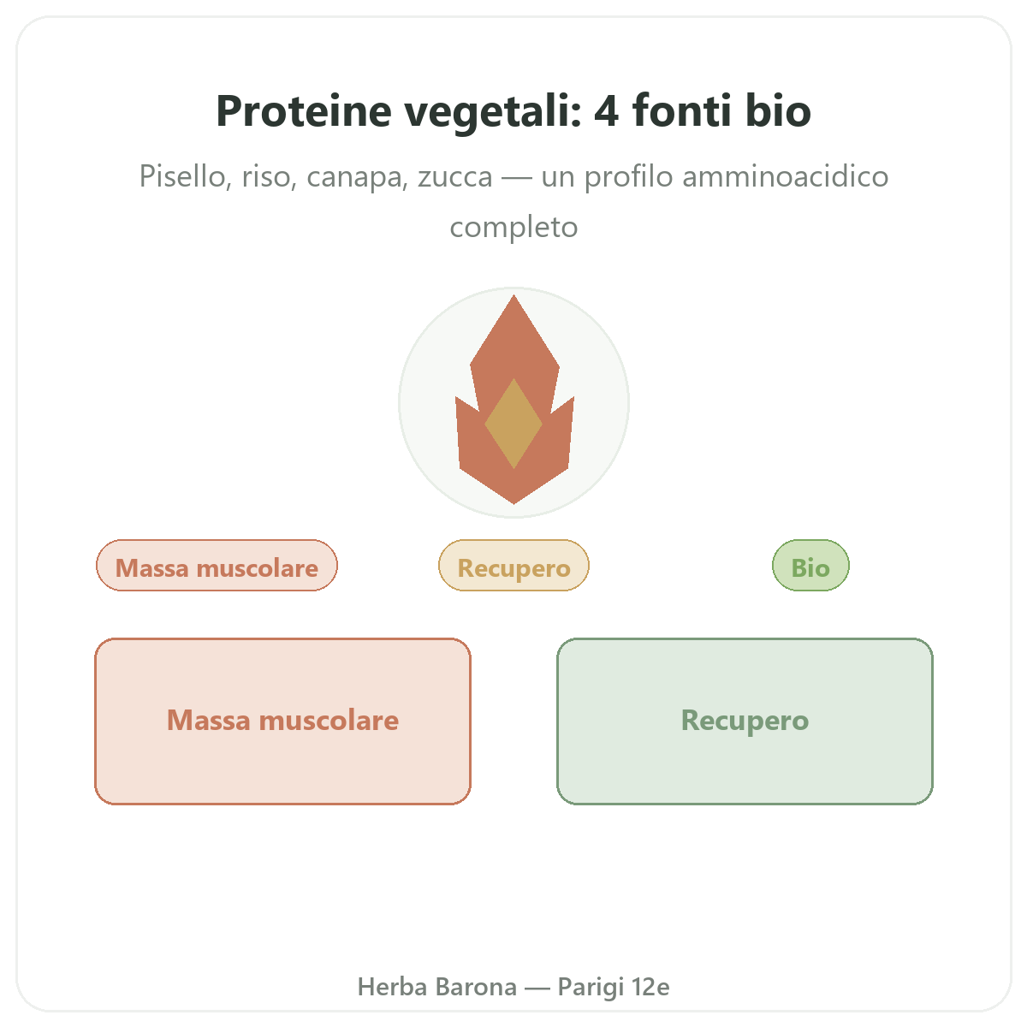
Task: Toggle the golden Recupero pill tag
Action: [x=514, y=566]
